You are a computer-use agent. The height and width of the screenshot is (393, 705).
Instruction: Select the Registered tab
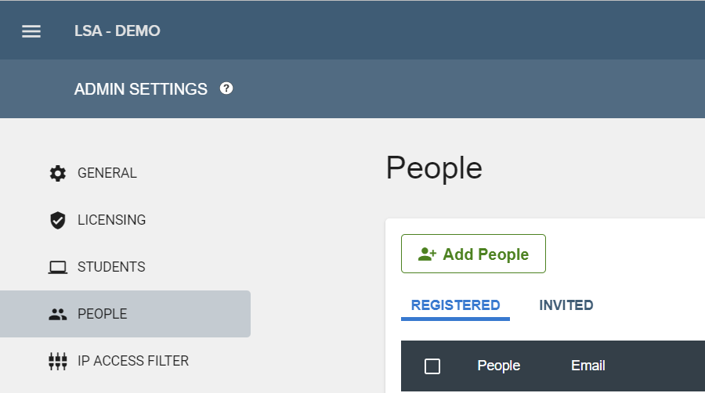(455, 305)
